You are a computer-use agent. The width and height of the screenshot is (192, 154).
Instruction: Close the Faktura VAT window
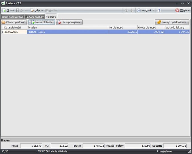click(189, 3)
